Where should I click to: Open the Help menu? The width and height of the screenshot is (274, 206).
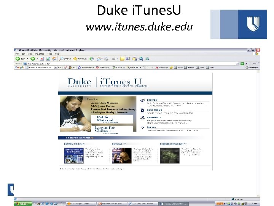[x=57, y=54]
